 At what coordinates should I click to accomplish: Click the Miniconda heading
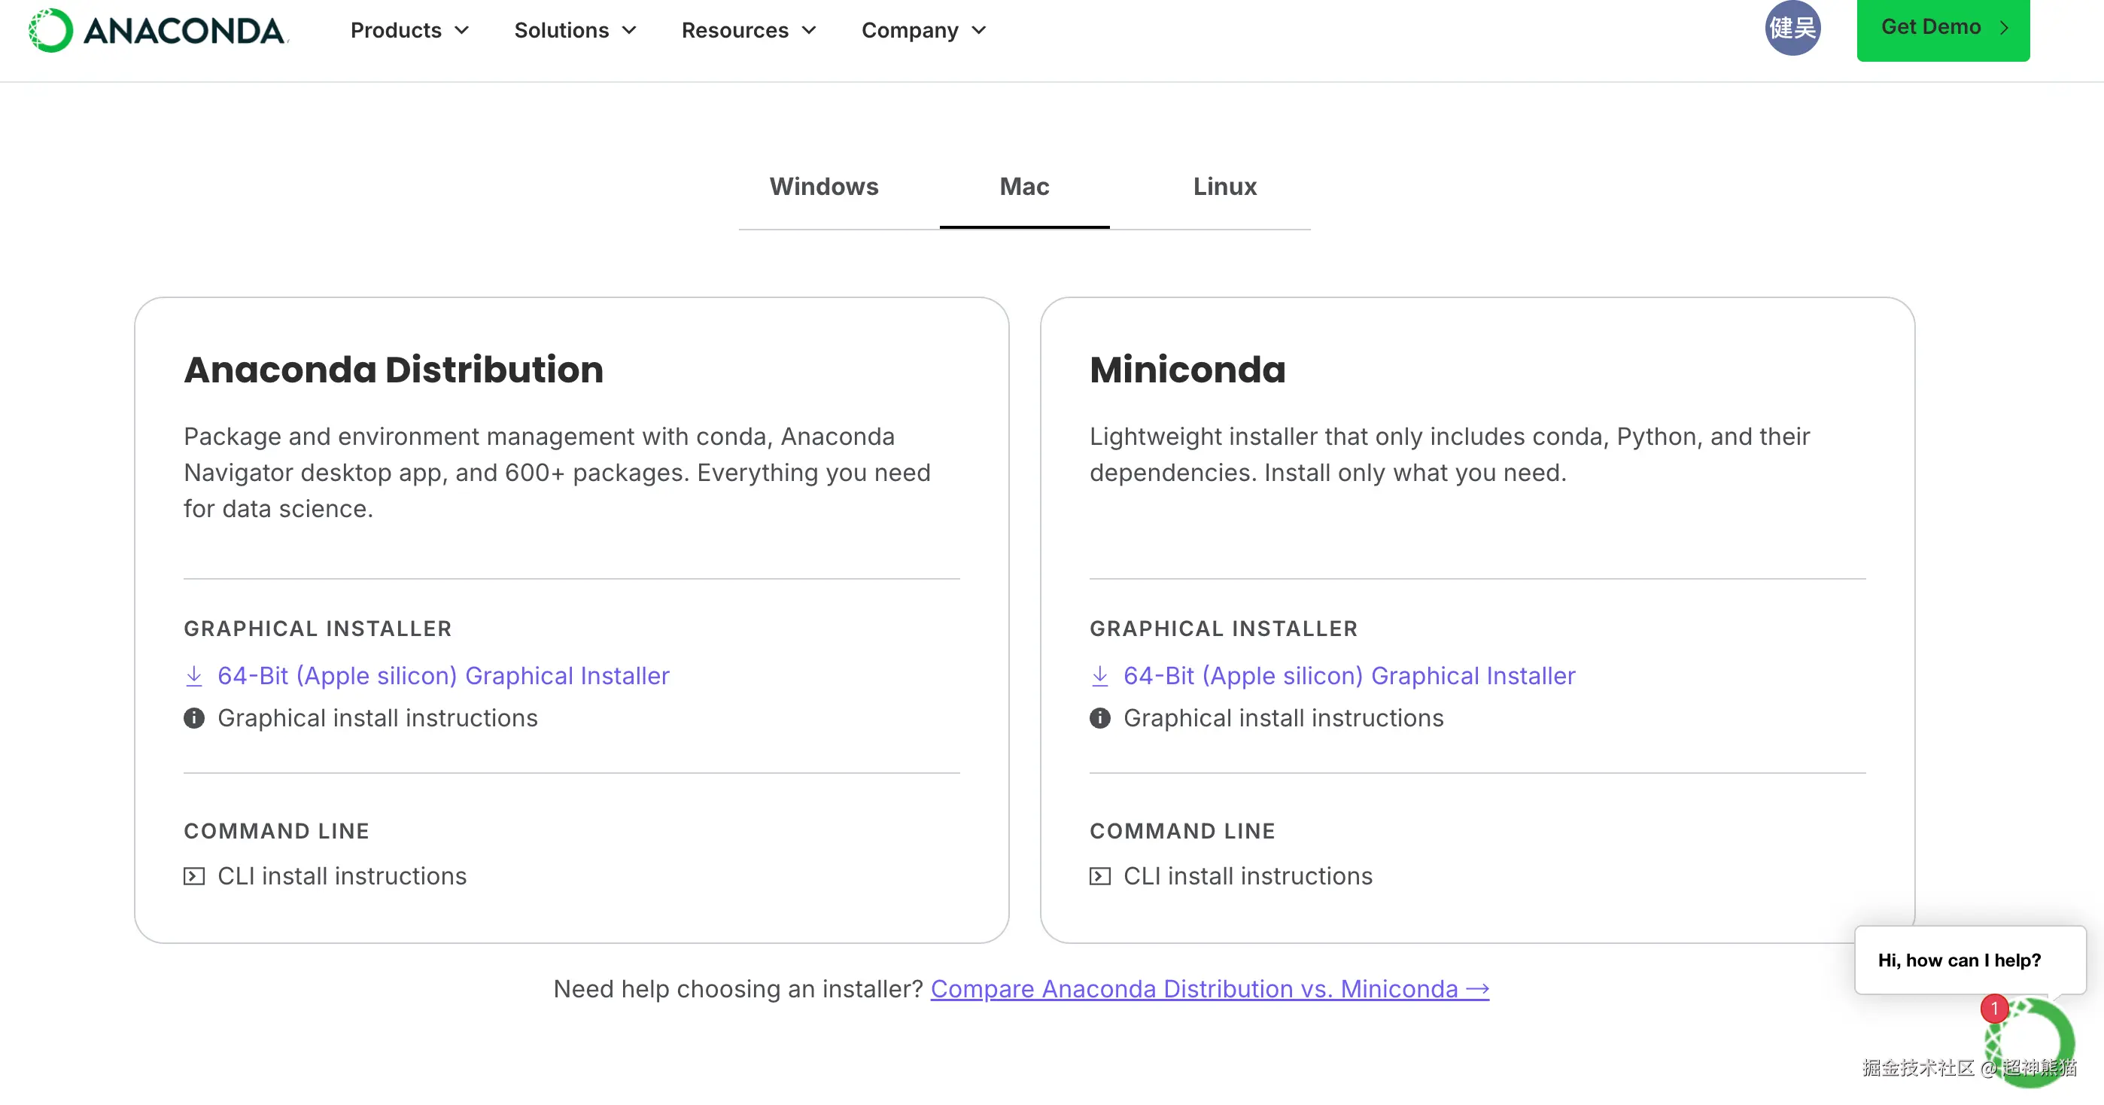pos(1187,370)
